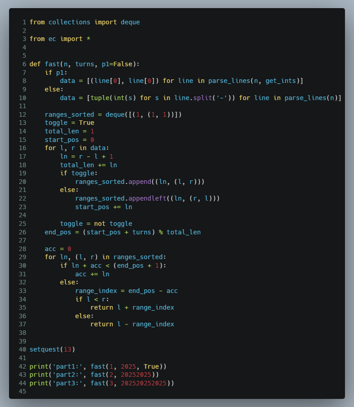354x407 pixels.
Task: Click 'data' on the for loop line 16
Action: tap(98, 148)
